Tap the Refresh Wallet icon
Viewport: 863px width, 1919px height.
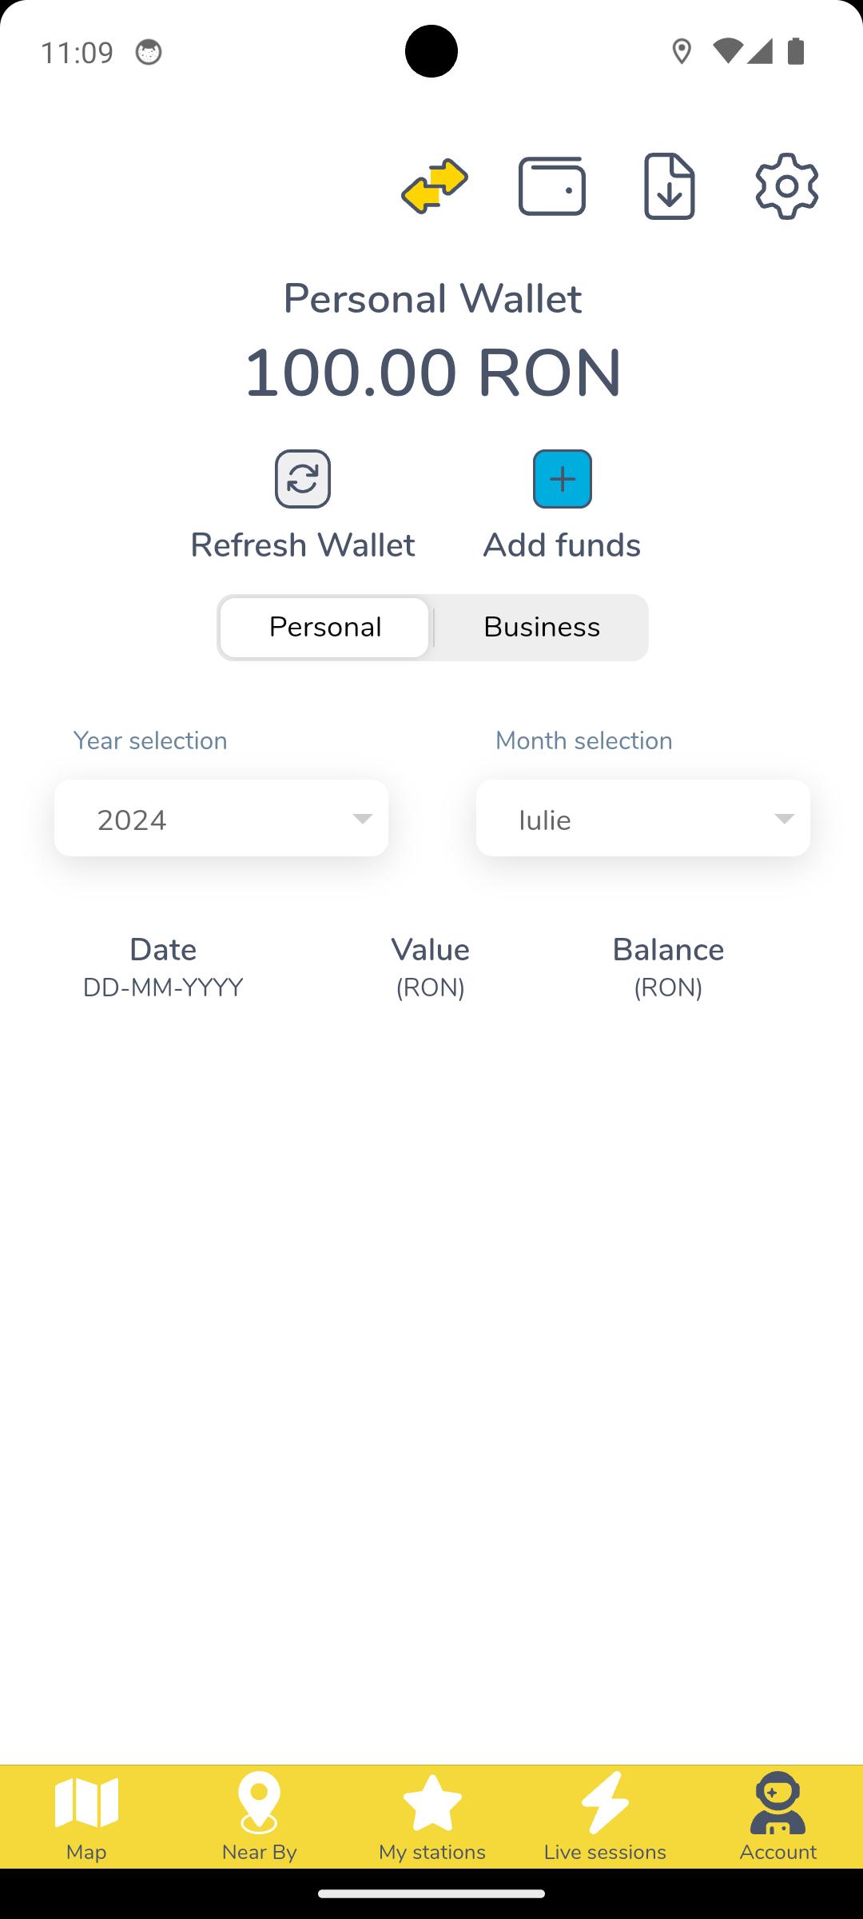(303, 479)
